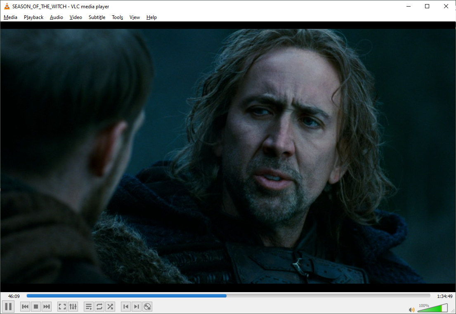
Task: Mute audio via speaker icon
Action: (x=411, y=309)
